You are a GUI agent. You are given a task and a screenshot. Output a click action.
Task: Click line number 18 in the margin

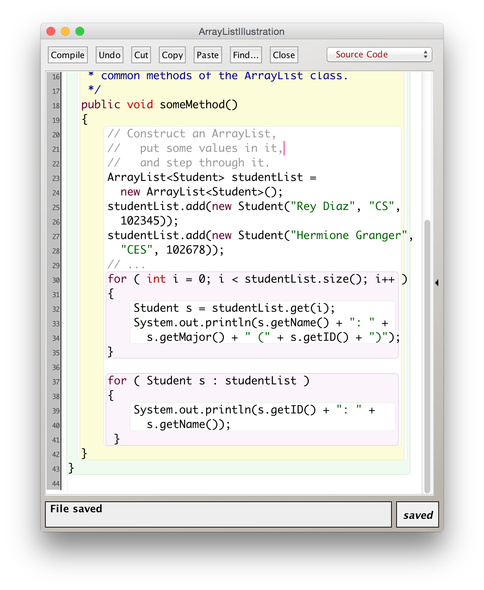click(x=56, y=106)
